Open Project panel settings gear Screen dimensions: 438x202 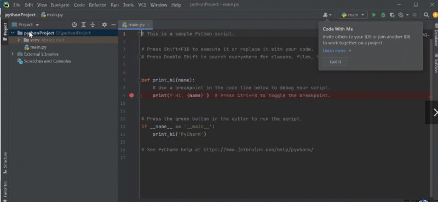[104, 25]
